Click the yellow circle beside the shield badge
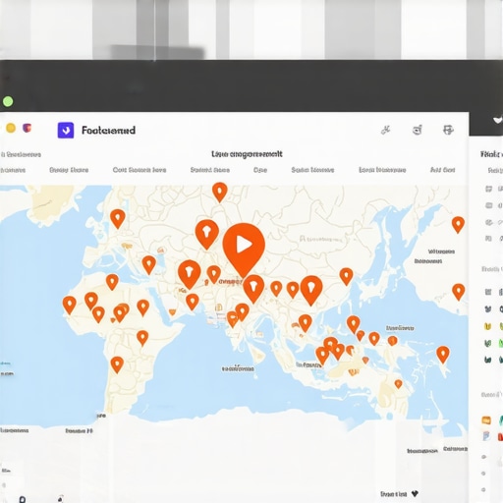This screenshot has height=503, width=503. [x=11, y=128]
